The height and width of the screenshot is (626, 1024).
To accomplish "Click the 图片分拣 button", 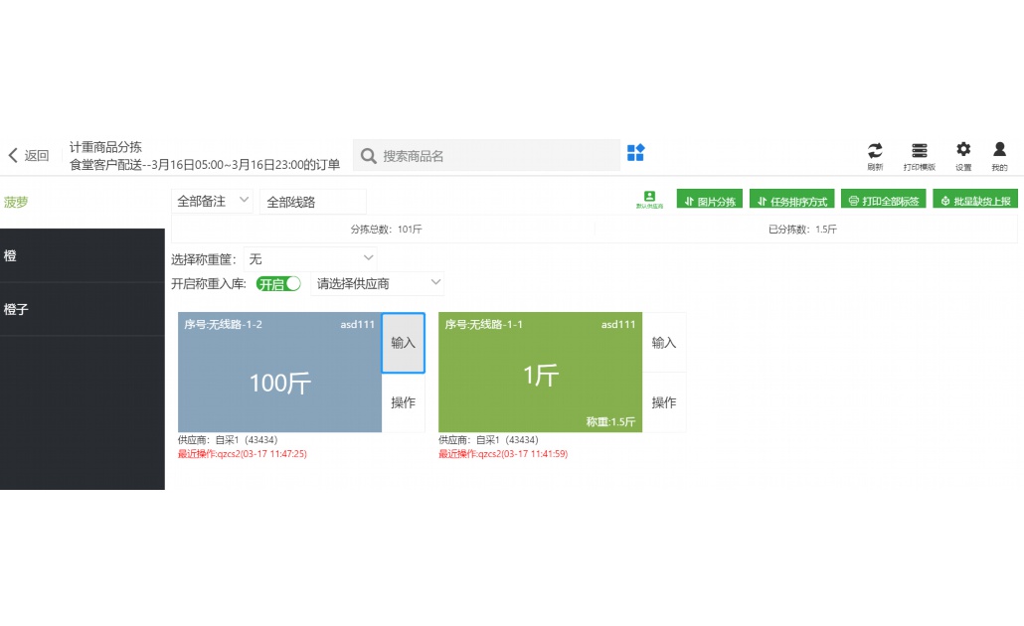I will coord(709,200).
